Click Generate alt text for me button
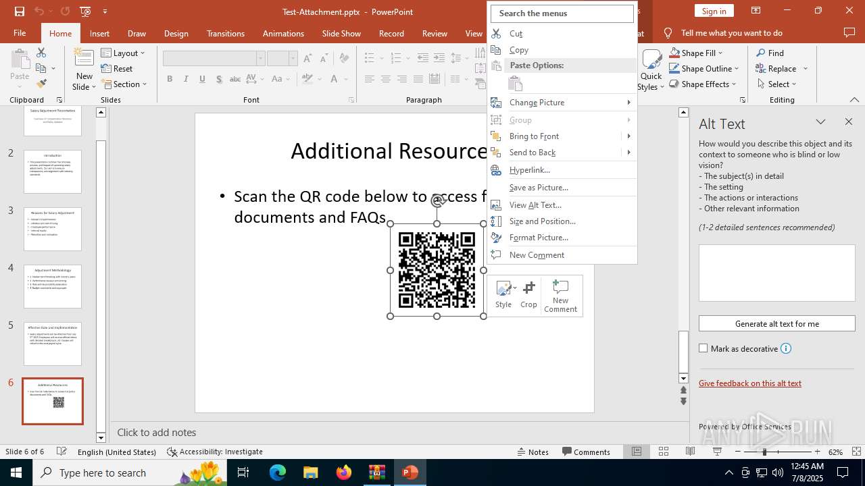This screenshot has width=865, height=486. [776, 323]
